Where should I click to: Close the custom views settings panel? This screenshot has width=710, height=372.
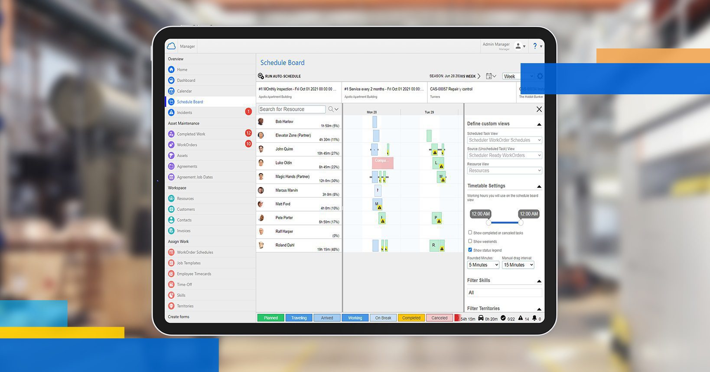coord(539,109)
